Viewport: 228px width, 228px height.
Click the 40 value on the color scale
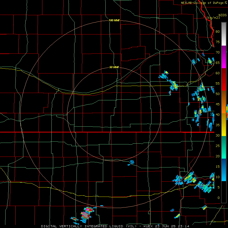point(218,115)
